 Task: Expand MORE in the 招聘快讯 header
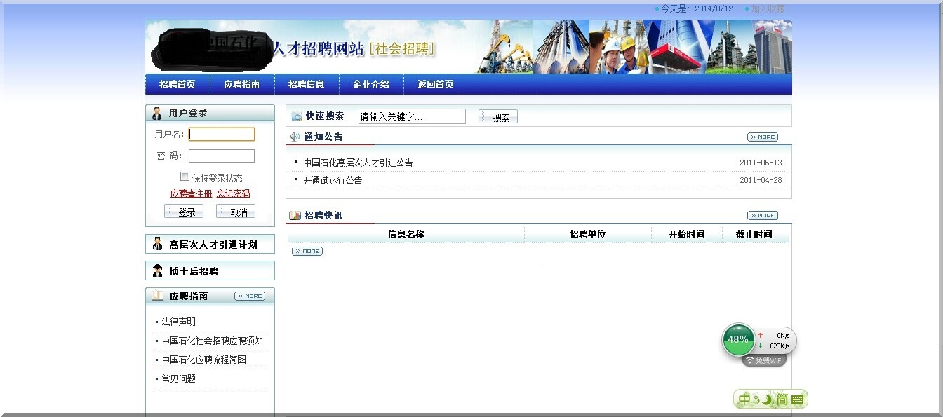(762, 216)
